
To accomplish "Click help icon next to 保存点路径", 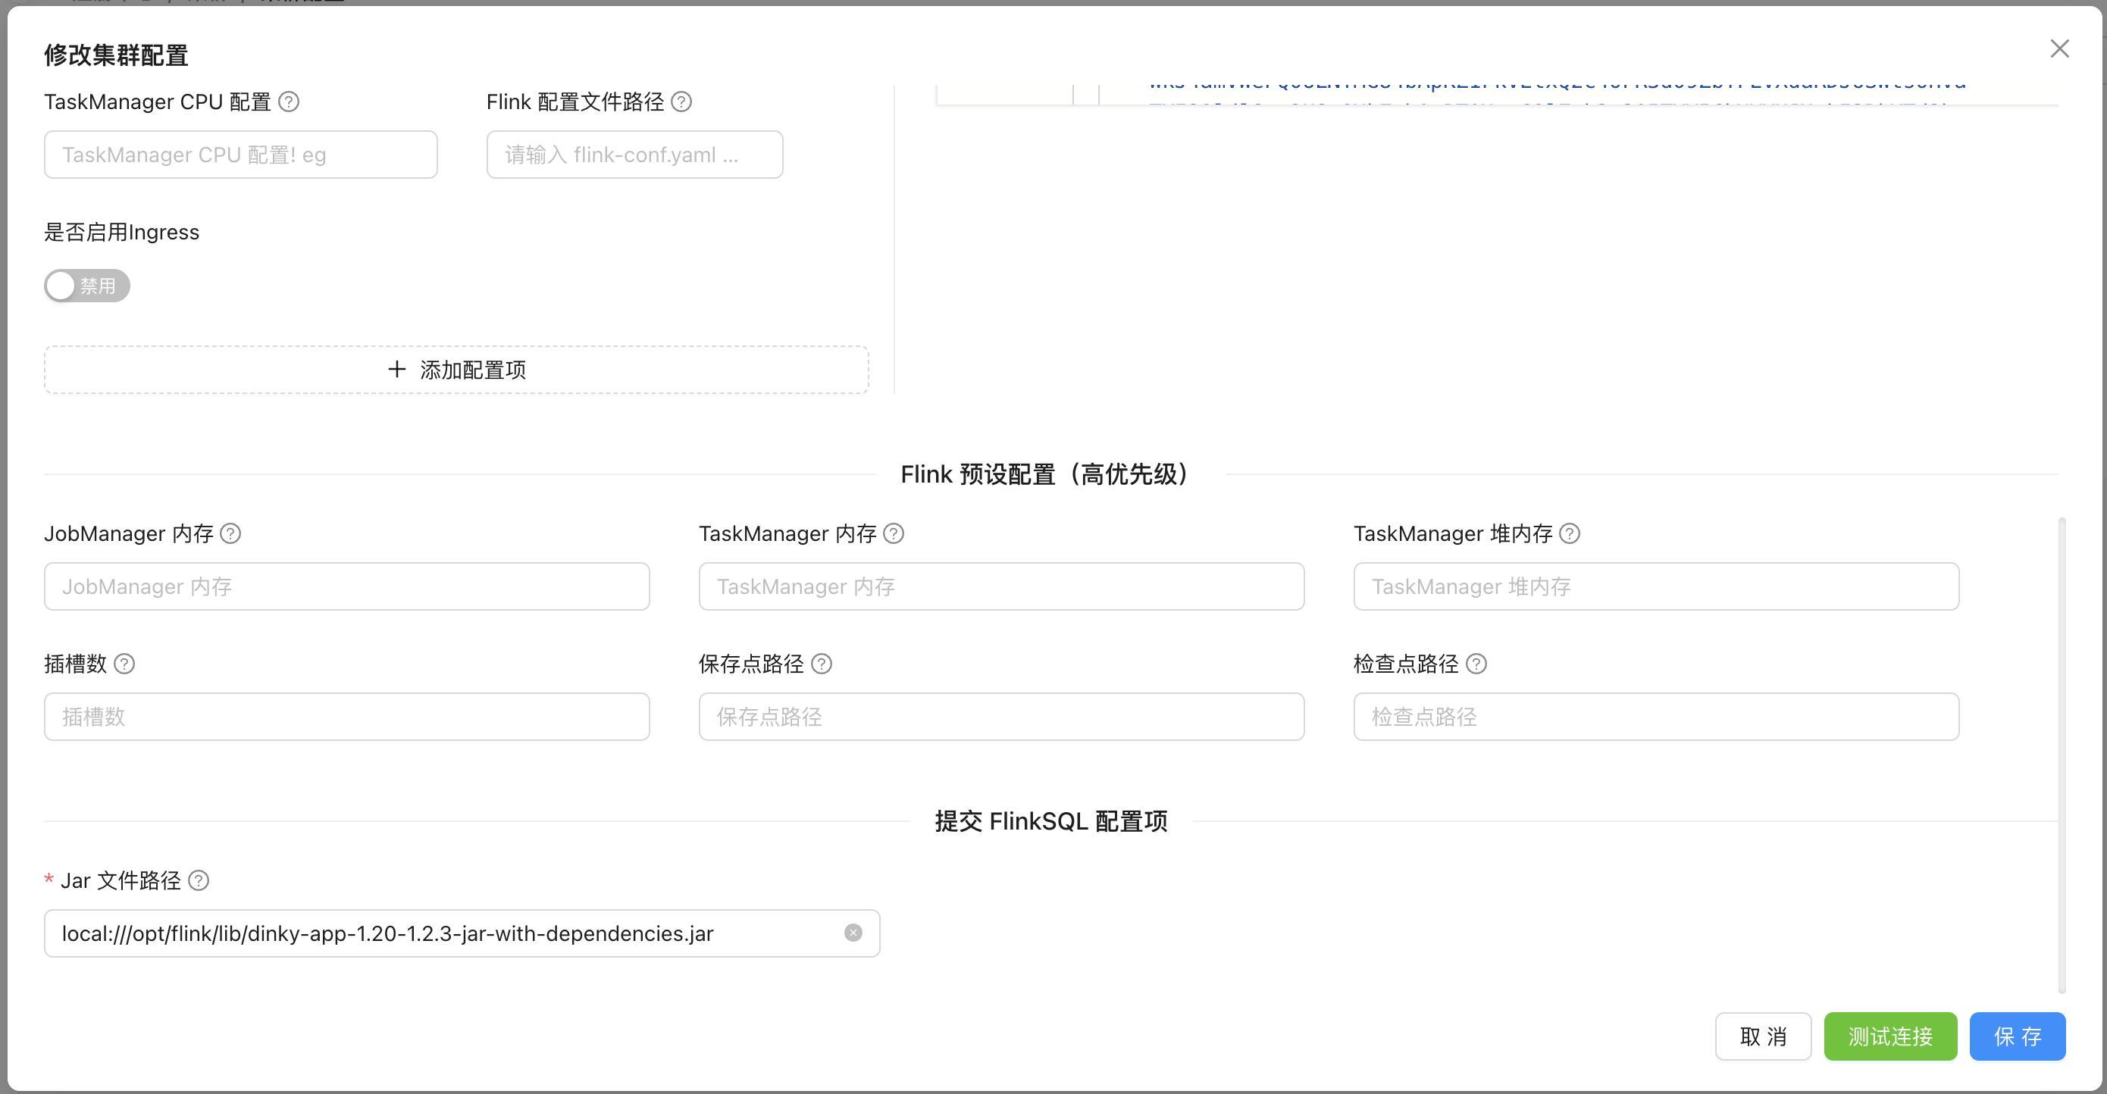I will pos(822,664).
